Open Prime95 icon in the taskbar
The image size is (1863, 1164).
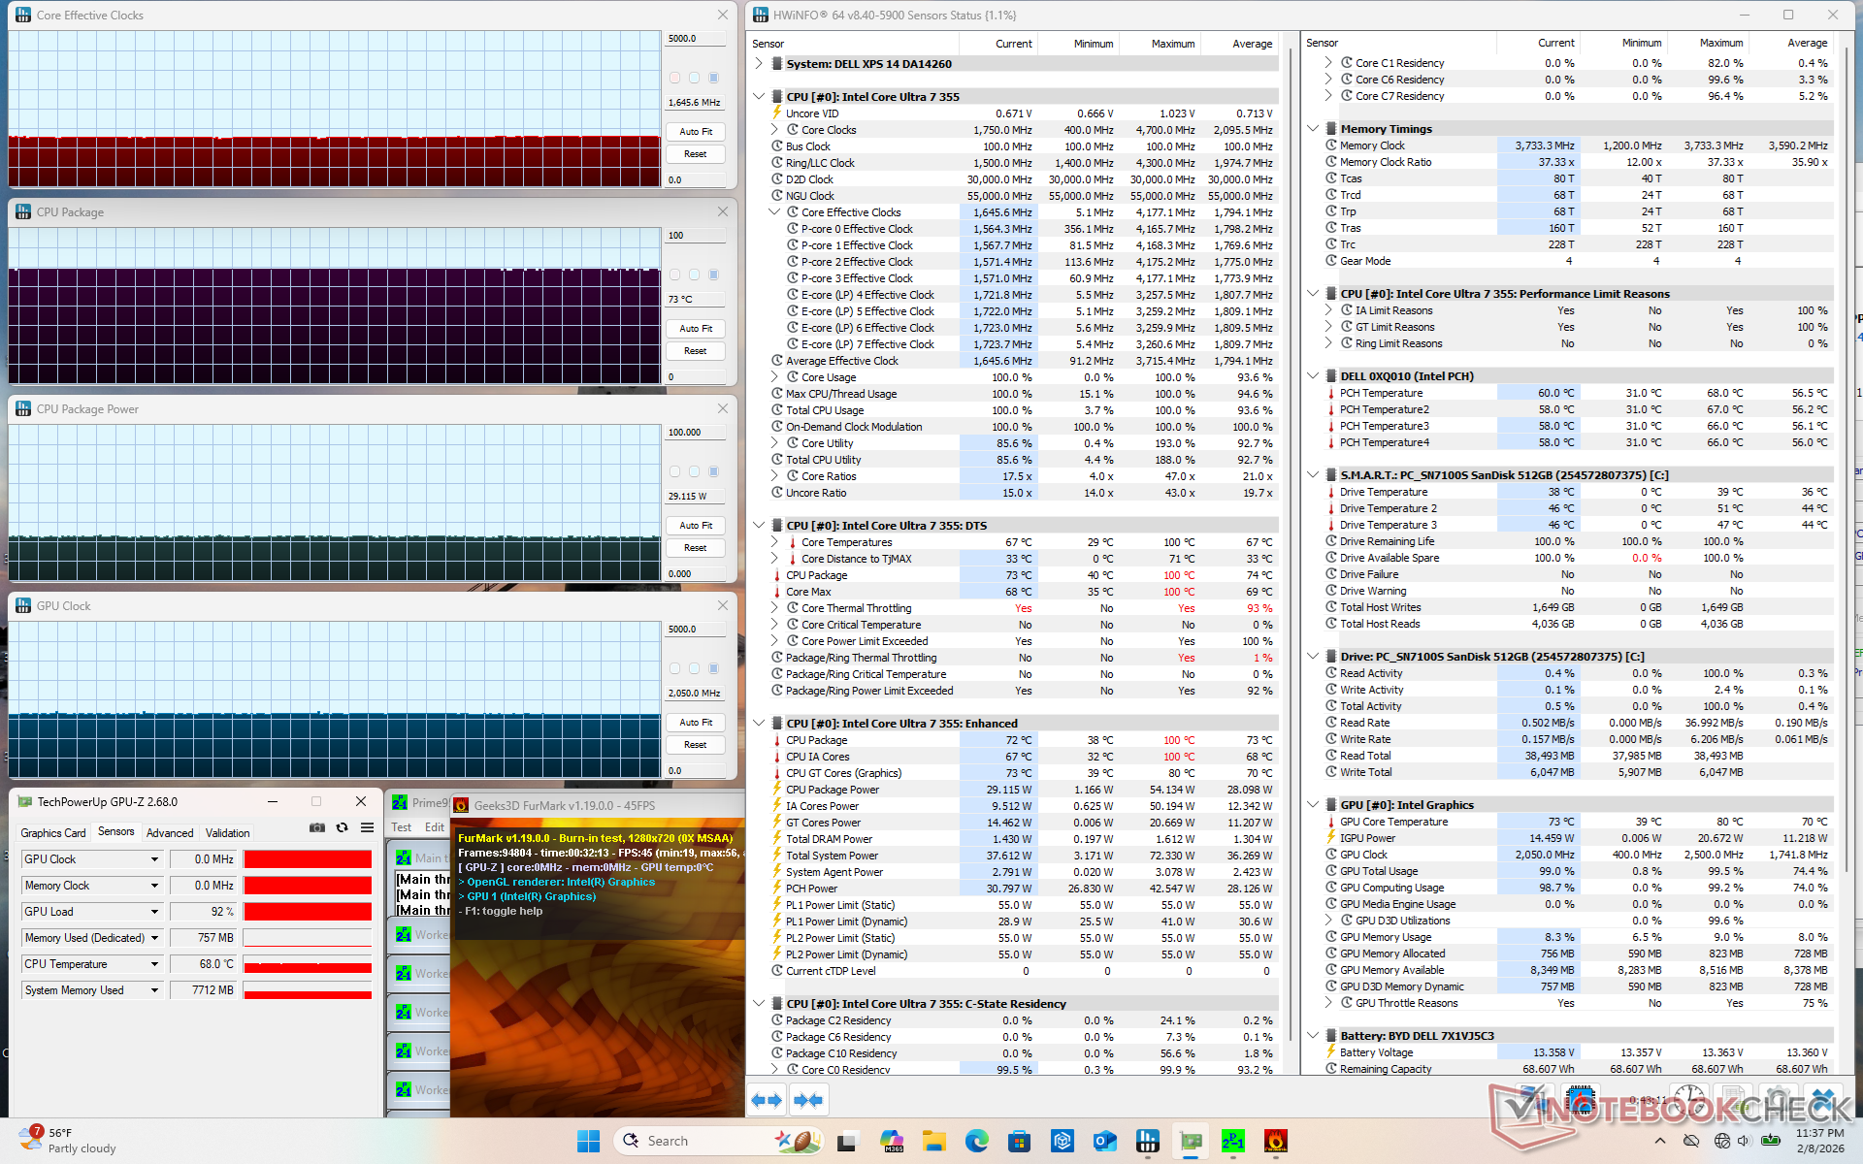[1232, 1141]
